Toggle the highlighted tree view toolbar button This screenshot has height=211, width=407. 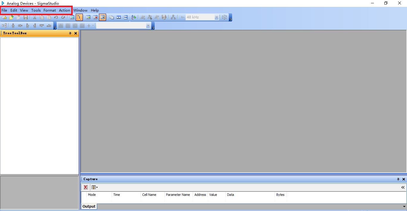(x=79, y=17)
